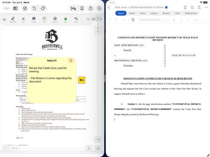Toggle the green Lock annotation icon

point(66,20)
